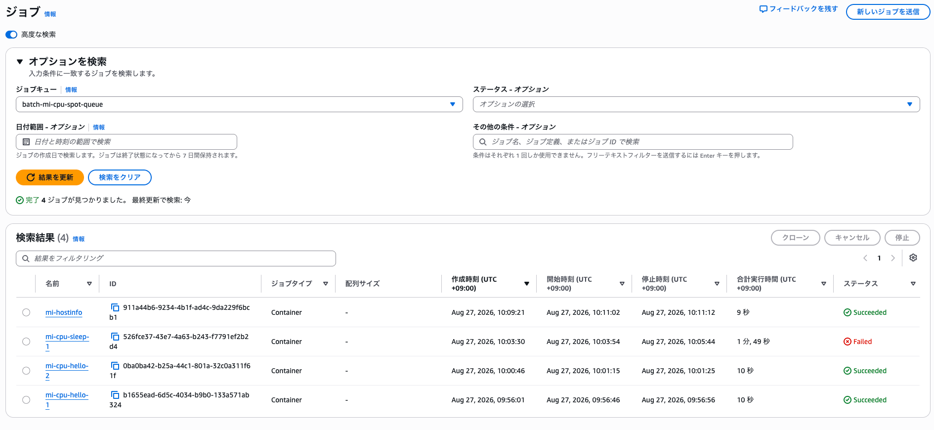
Task: Open mi-cpu-hello-1 job link
Action: (x=67, y=400)
